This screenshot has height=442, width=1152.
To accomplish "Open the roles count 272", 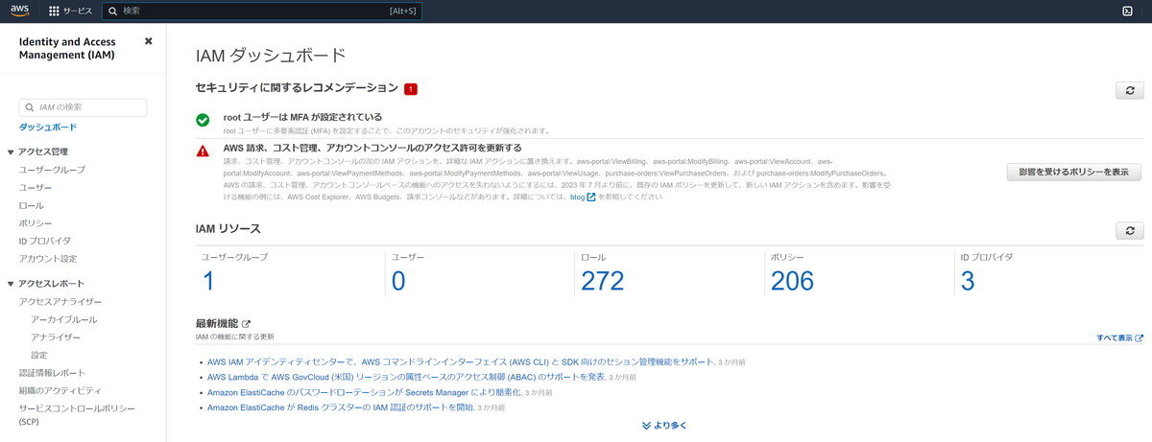I will click(x=603, y=281).
